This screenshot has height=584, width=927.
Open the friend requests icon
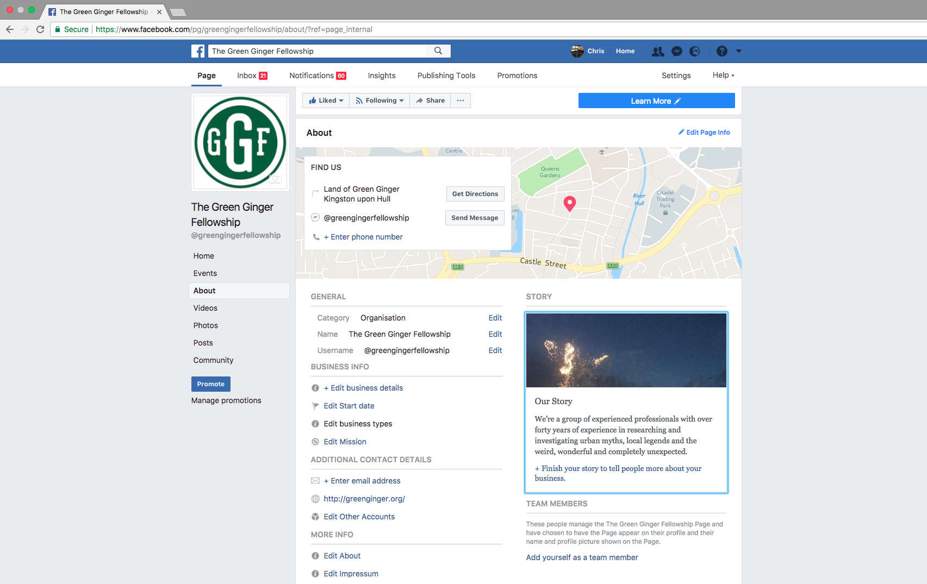pos(658,51)
